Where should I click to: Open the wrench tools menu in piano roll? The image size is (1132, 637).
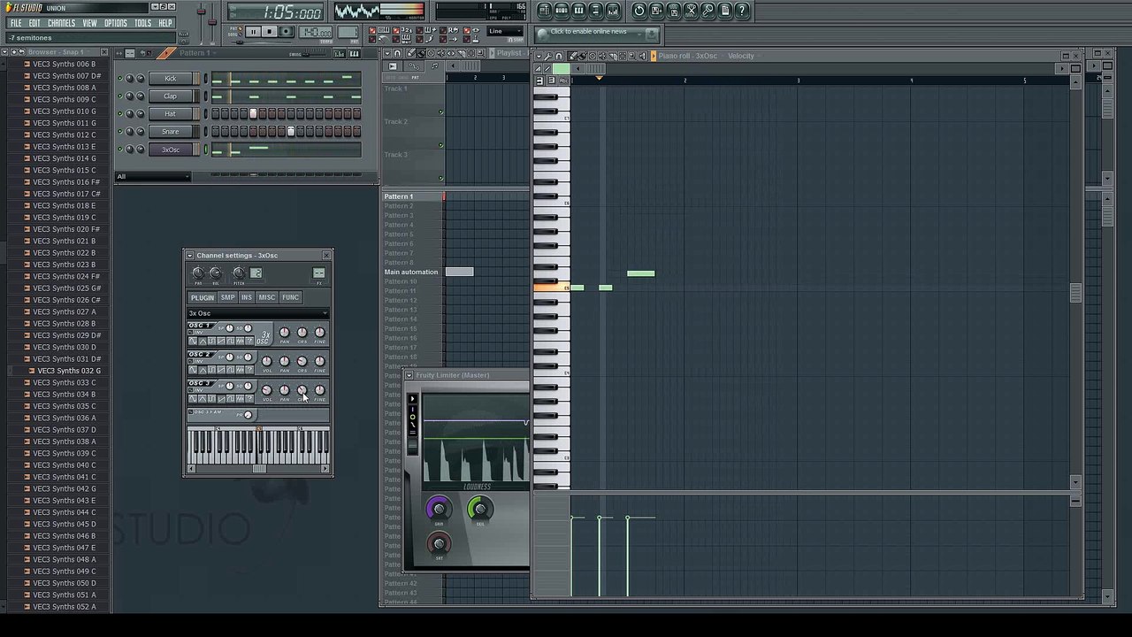click(x=547, y=56)
